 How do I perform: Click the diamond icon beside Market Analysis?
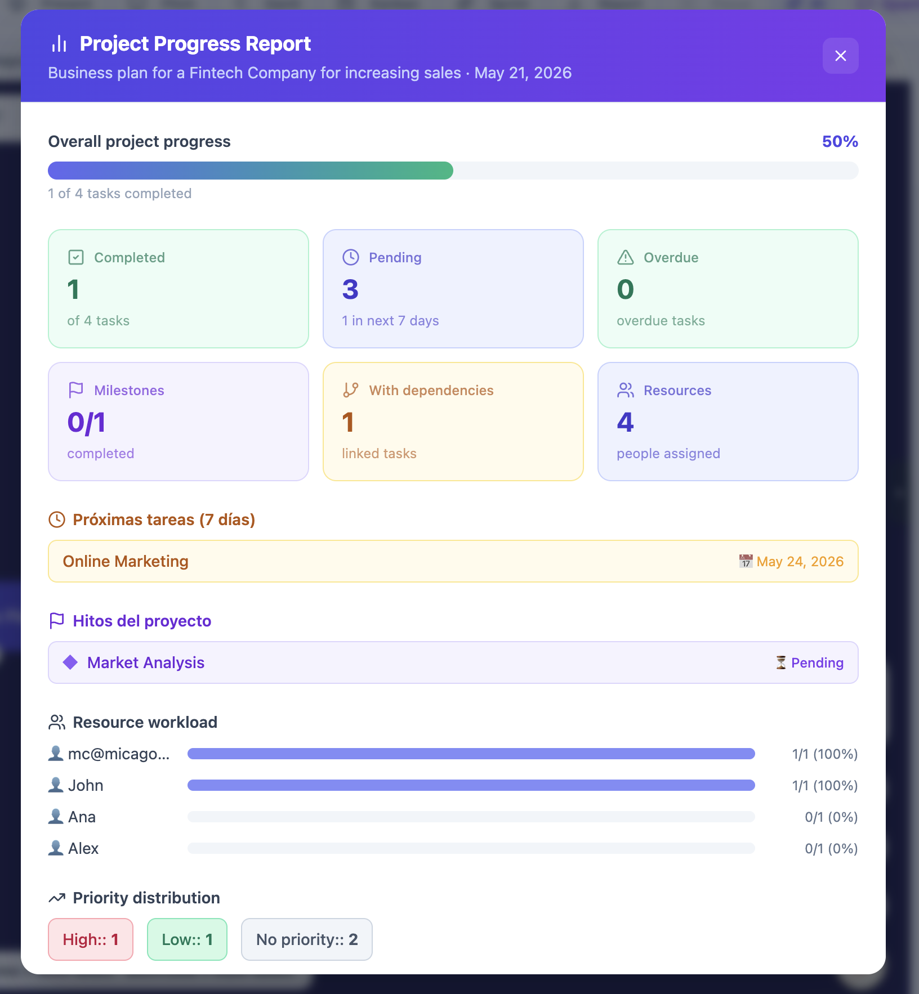tap(70, 662)
